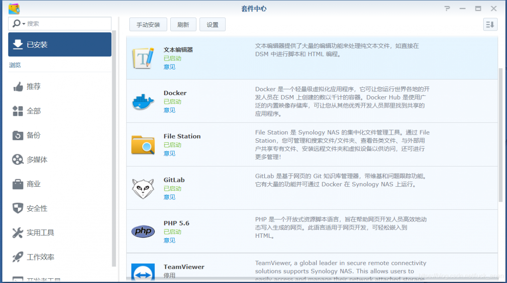The height and width of the screenshot is (283, 507).
Task: Click the 手动安装 manual install button
Action: click(148, 25)
